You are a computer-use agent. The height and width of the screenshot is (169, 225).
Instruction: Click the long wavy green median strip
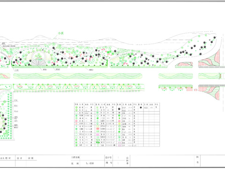point(78,76)
